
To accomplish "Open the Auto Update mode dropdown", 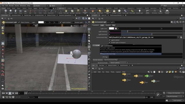I will coord(178,101).
